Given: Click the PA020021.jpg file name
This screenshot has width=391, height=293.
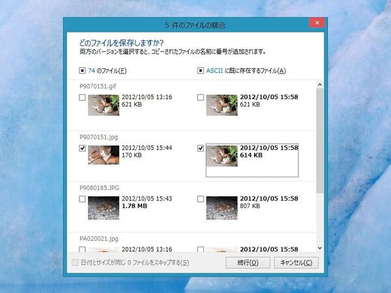Looking at the screenshot, I should coord(99,239).
